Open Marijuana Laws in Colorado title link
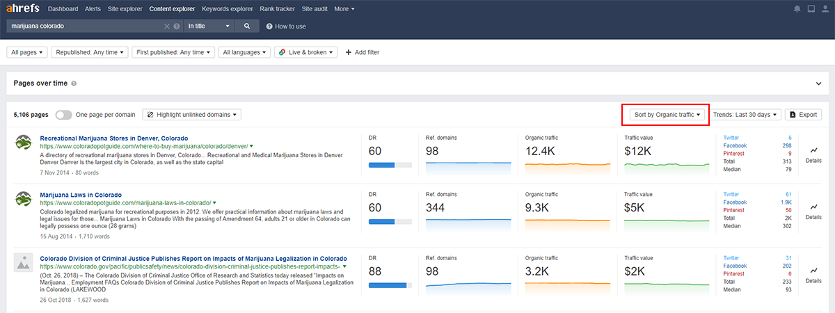 pos(81,195)
